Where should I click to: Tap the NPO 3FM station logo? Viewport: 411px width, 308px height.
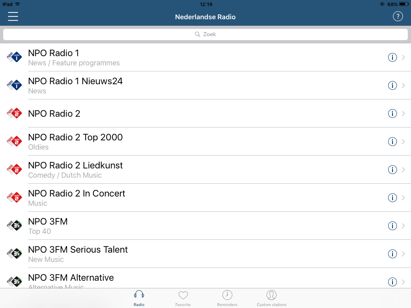coord(14,226)
